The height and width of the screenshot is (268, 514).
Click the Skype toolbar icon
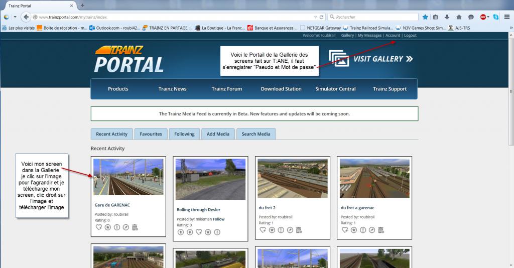[x=496, y=17]
